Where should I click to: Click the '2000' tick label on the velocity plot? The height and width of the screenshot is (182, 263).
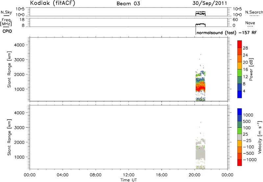coord(19,142)
